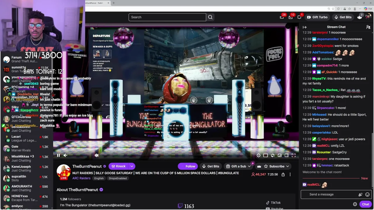Enter fullscreen mode in player
Viewport: 374px width, 210px height.
click(x=294, y=155)
